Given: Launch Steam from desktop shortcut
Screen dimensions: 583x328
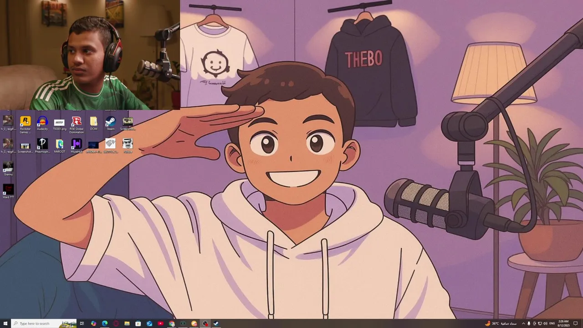Looking at the screenshot, I should coord(111,123).
